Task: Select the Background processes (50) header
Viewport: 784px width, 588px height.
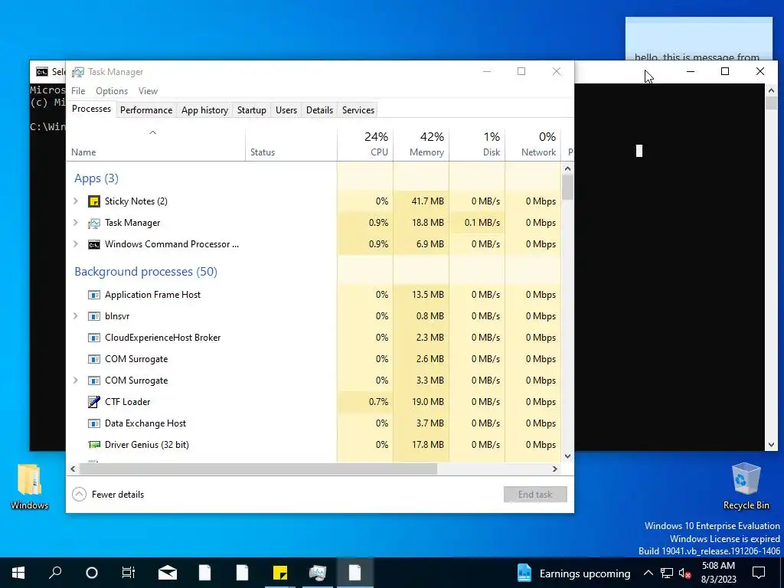Action: 145,272
